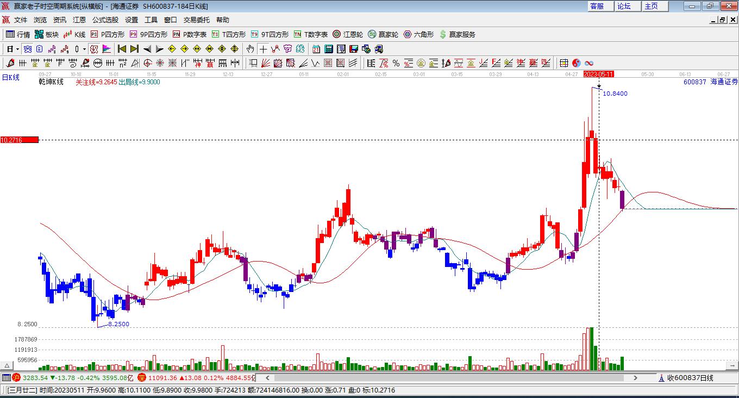Open the 赢家轮 winner wheel
The width and height of the screenshot is (739, 398).
pyautogui.click(x=383, y=34)
